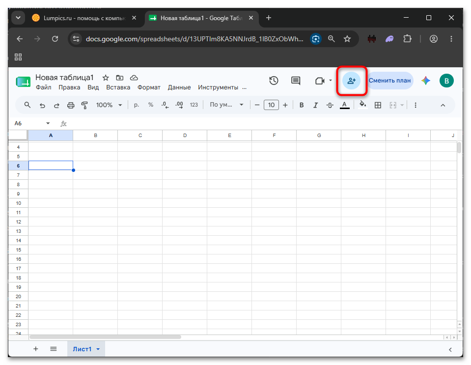Activate the paint format tool

pos(84,105)
